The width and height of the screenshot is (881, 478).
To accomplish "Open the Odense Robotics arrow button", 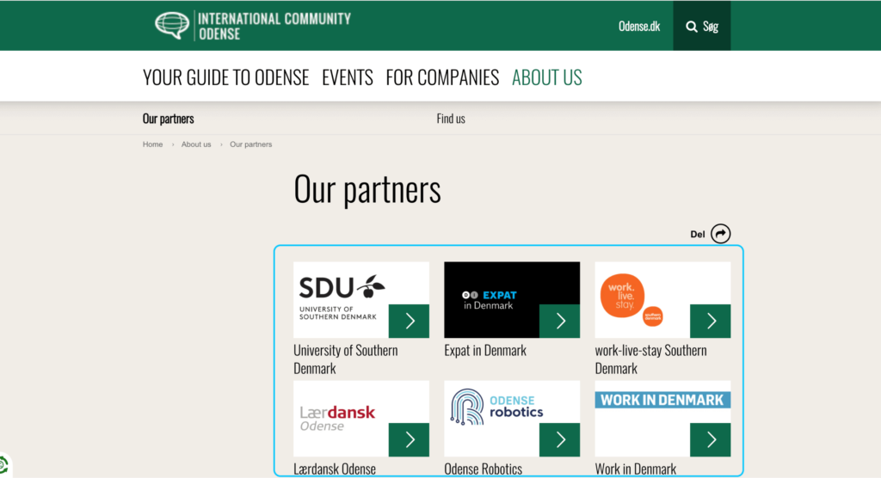I will tap(559, 439).
